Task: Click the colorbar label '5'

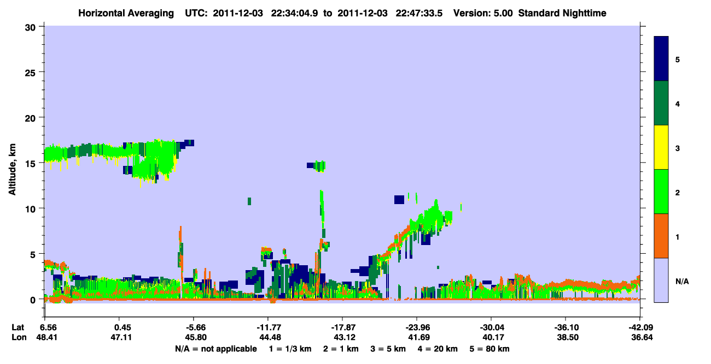Action: 678,59
